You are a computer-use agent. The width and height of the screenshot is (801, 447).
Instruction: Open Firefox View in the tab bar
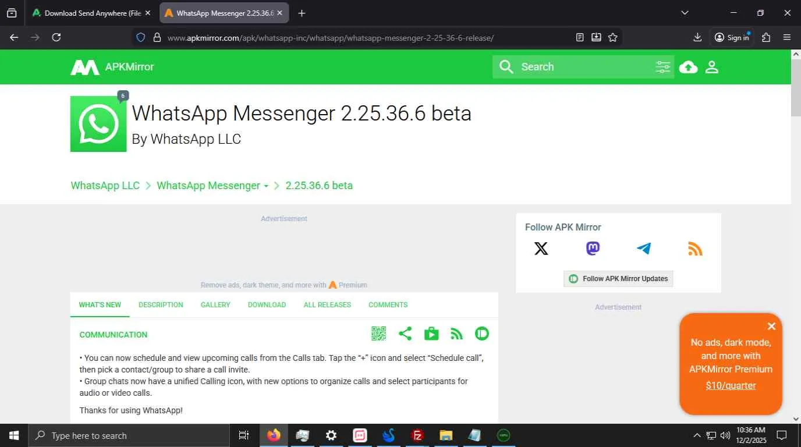[12, 13]
